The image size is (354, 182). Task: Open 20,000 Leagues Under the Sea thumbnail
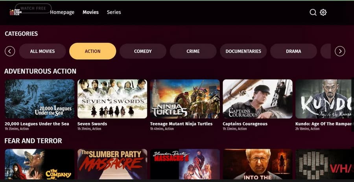tap(39, 99)
